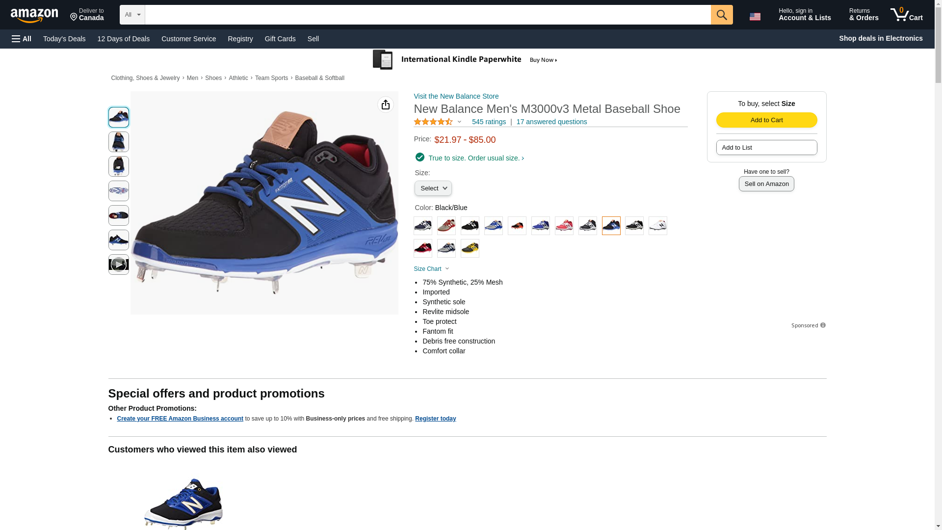
Task: Open the search category All dropdown
Action: [132, 15]
